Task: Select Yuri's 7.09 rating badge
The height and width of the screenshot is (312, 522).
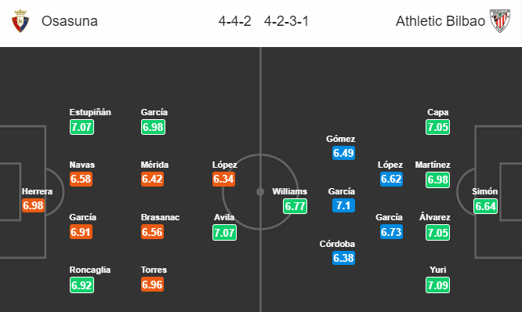Action: [x=438, y=285]
